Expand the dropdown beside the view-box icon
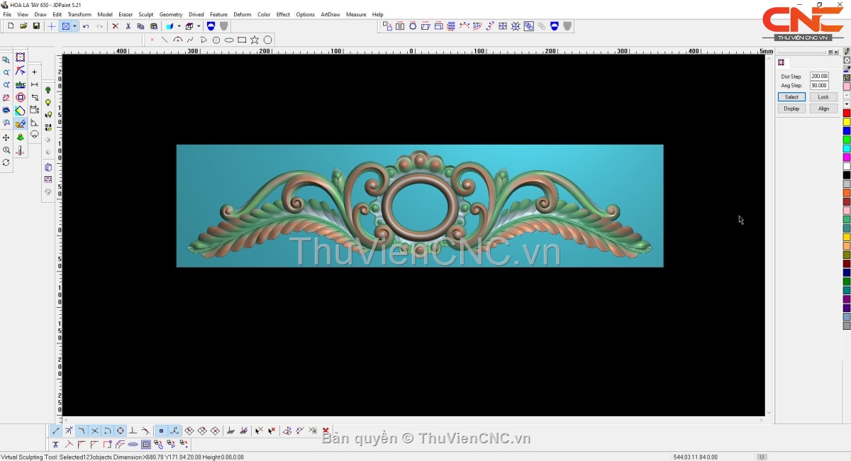This screenshot has height=461, width=851. pyautogui.click(x=74, y=26)
